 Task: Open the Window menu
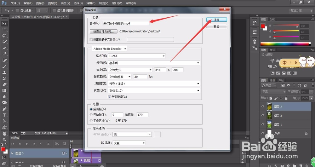click(x=117, y=3)
